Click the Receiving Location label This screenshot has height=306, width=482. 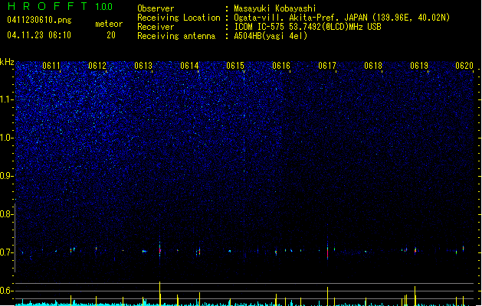[x=179, y=18]
